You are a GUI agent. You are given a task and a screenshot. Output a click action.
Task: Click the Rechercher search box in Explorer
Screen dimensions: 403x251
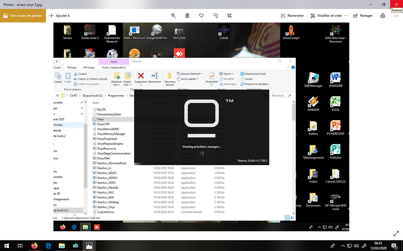[282, 96]
